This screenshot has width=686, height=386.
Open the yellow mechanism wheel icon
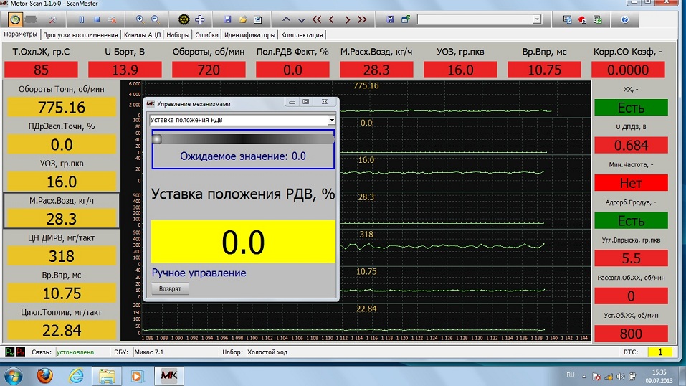[x=184, y=19]
